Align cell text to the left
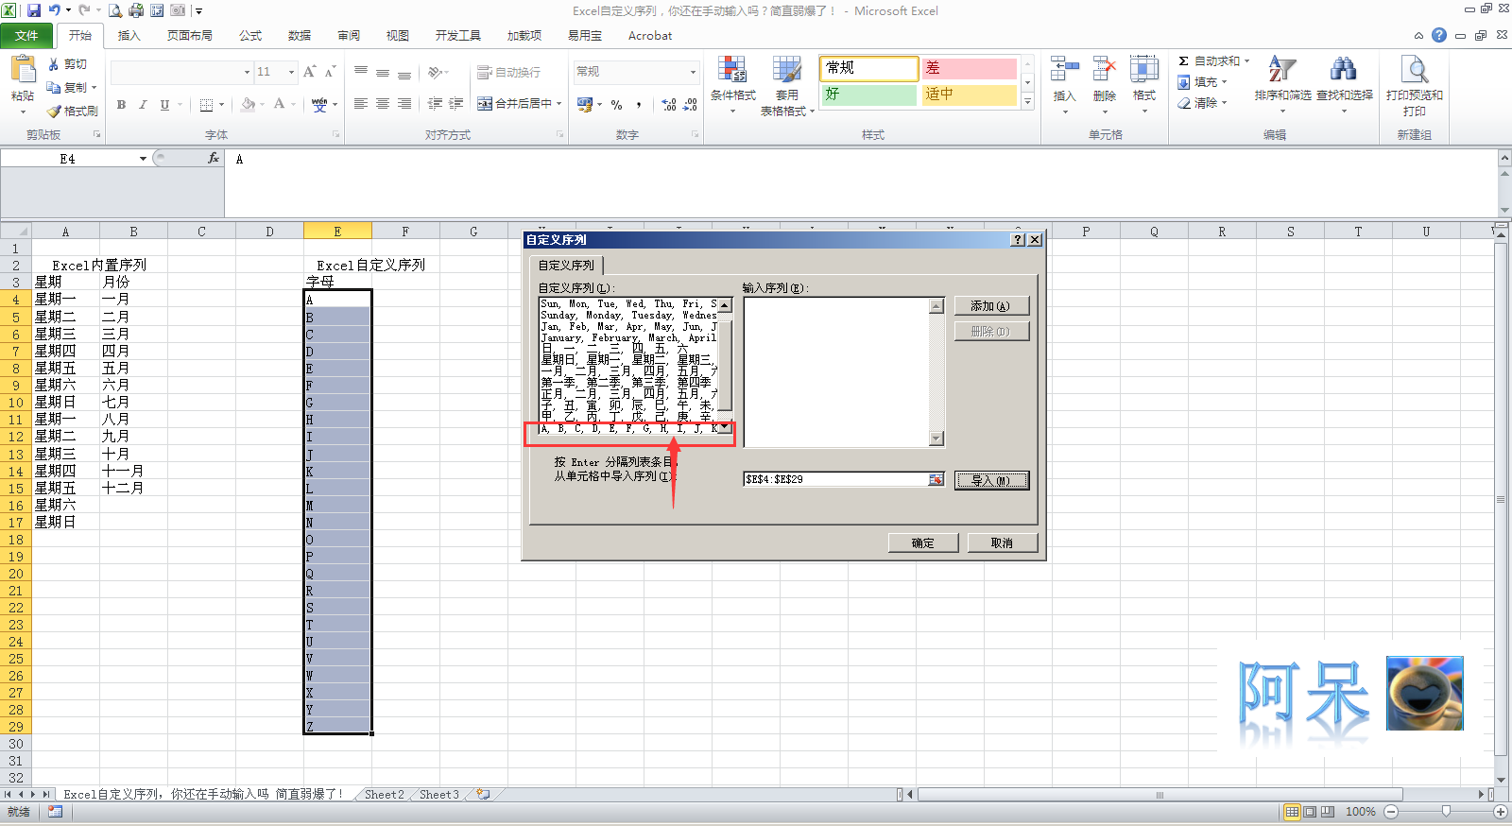The height and width of the screenshot is (826, 1512). coord(361,104)
